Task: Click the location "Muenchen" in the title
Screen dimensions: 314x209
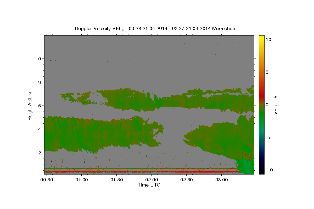Action: click(224, 28)
